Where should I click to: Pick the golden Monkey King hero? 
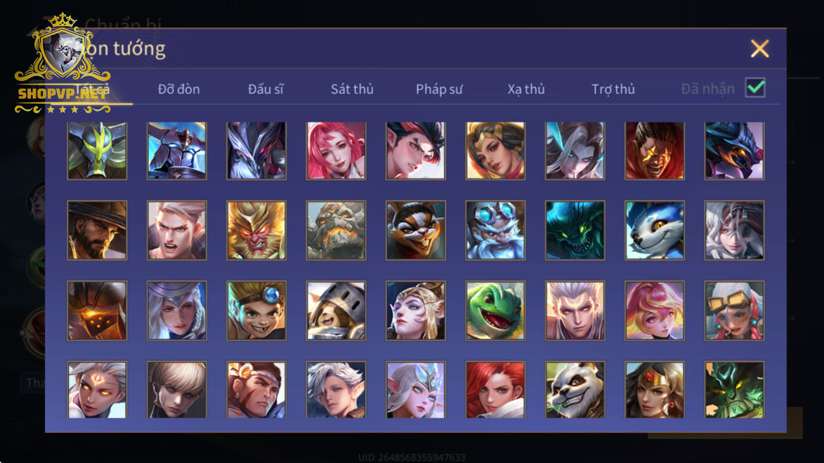(256, 230)
